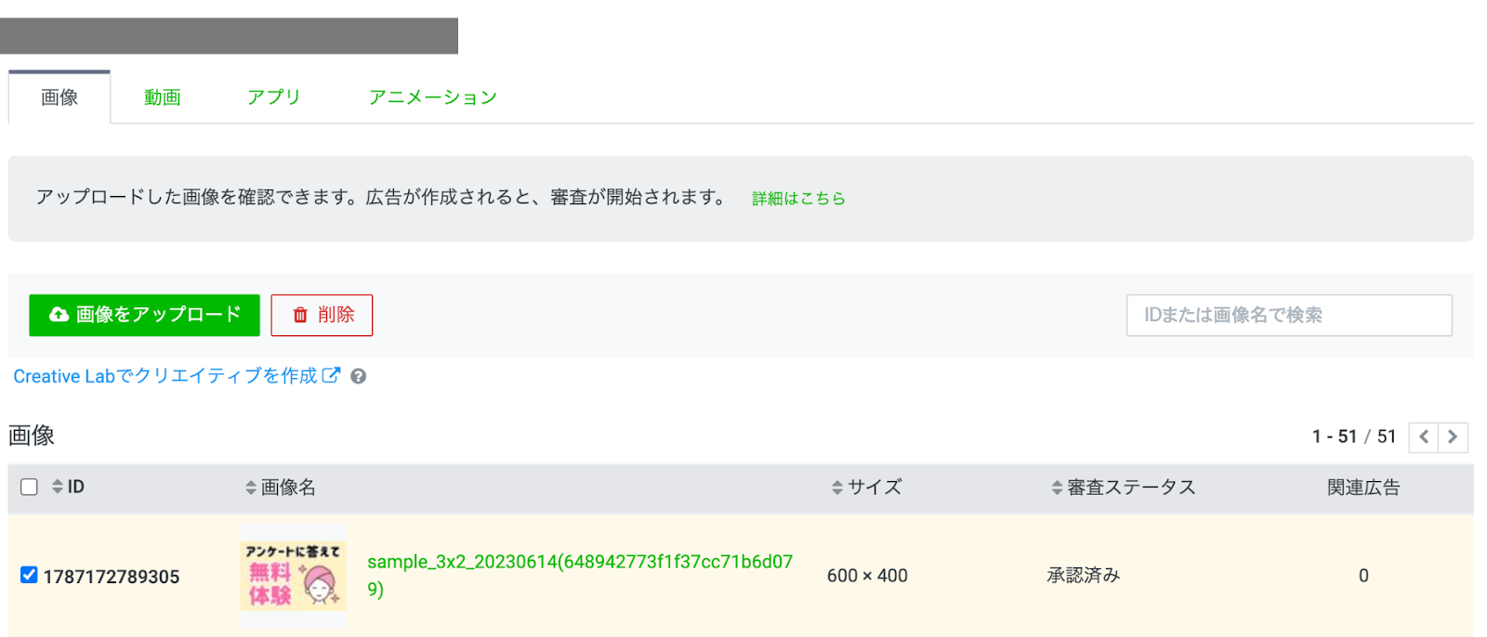Toggle the select-all header checkbox

tap(30, 487)
